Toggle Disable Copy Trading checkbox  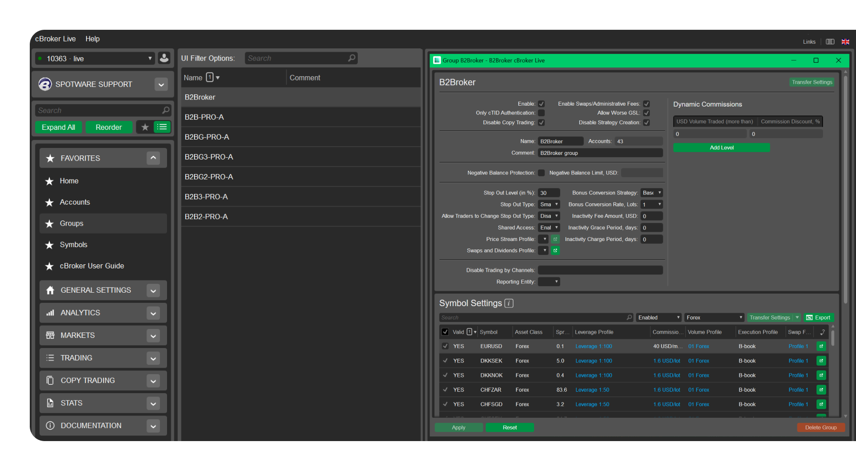point(541,123)
